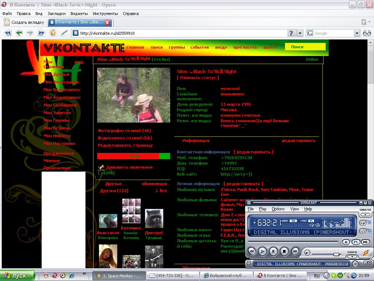Click Opera's rewind navigation button

point(8,33)
